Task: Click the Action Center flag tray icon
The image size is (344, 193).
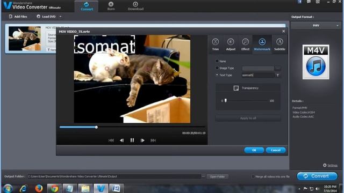Action: pyautogui.click(x=305, y=189)
